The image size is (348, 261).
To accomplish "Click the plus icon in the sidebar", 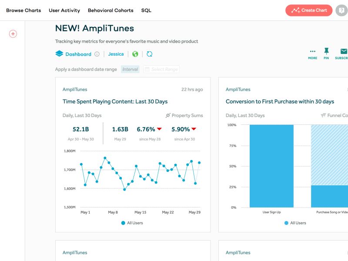I will [13, 34].
